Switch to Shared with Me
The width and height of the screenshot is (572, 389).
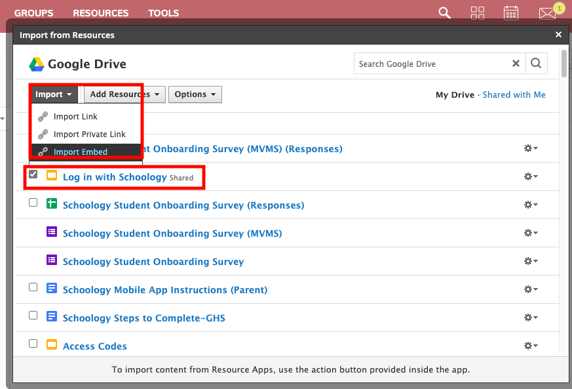[514, 95]
